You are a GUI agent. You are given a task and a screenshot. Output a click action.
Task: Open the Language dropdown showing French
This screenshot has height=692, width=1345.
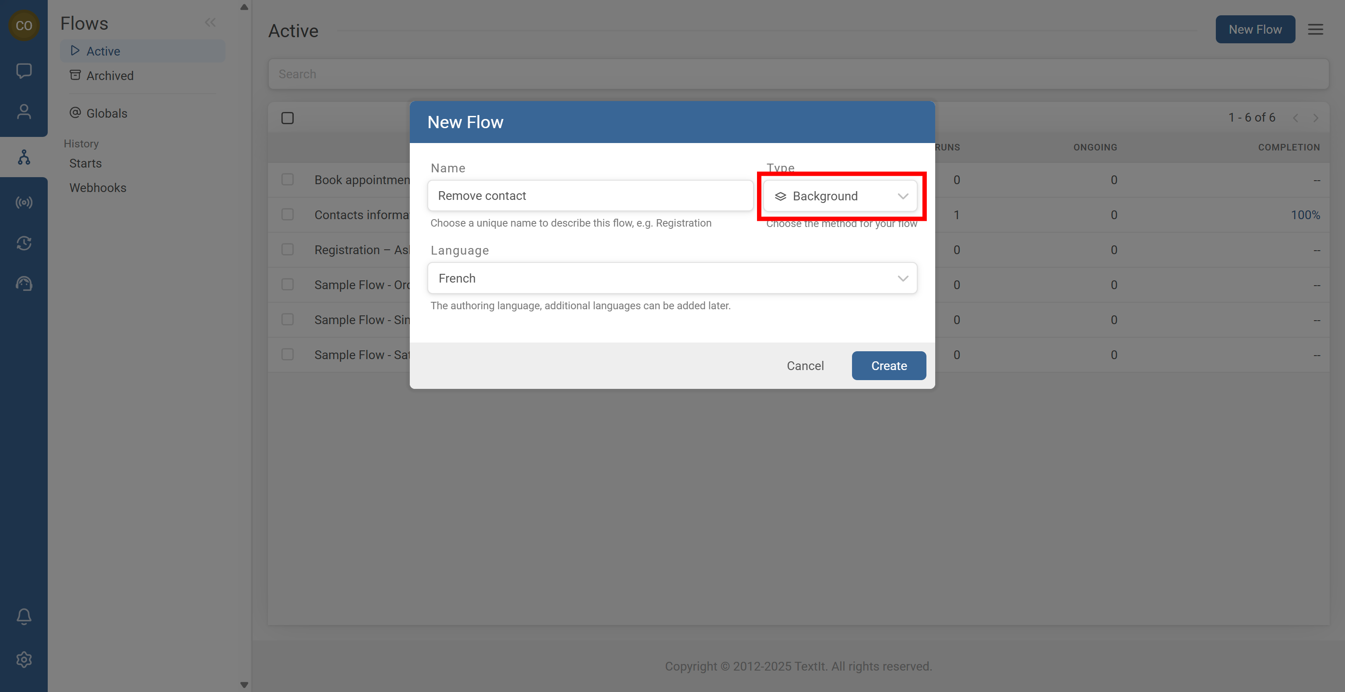pyautogui.click(x=672, y=278)
